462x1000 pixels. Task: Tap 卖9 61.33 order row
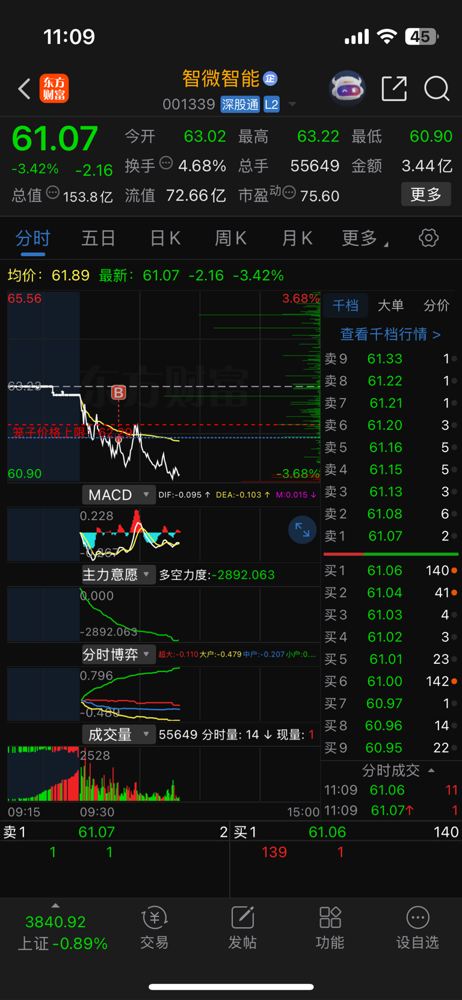click(391, 359)
